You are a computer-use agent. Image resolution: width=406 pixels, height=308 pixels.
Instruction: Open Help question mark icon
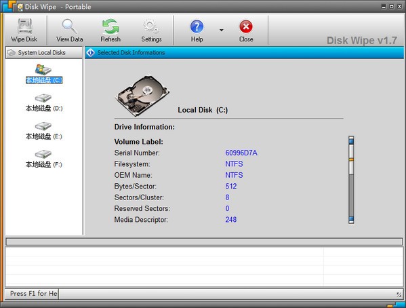click(x=197, y=26)
